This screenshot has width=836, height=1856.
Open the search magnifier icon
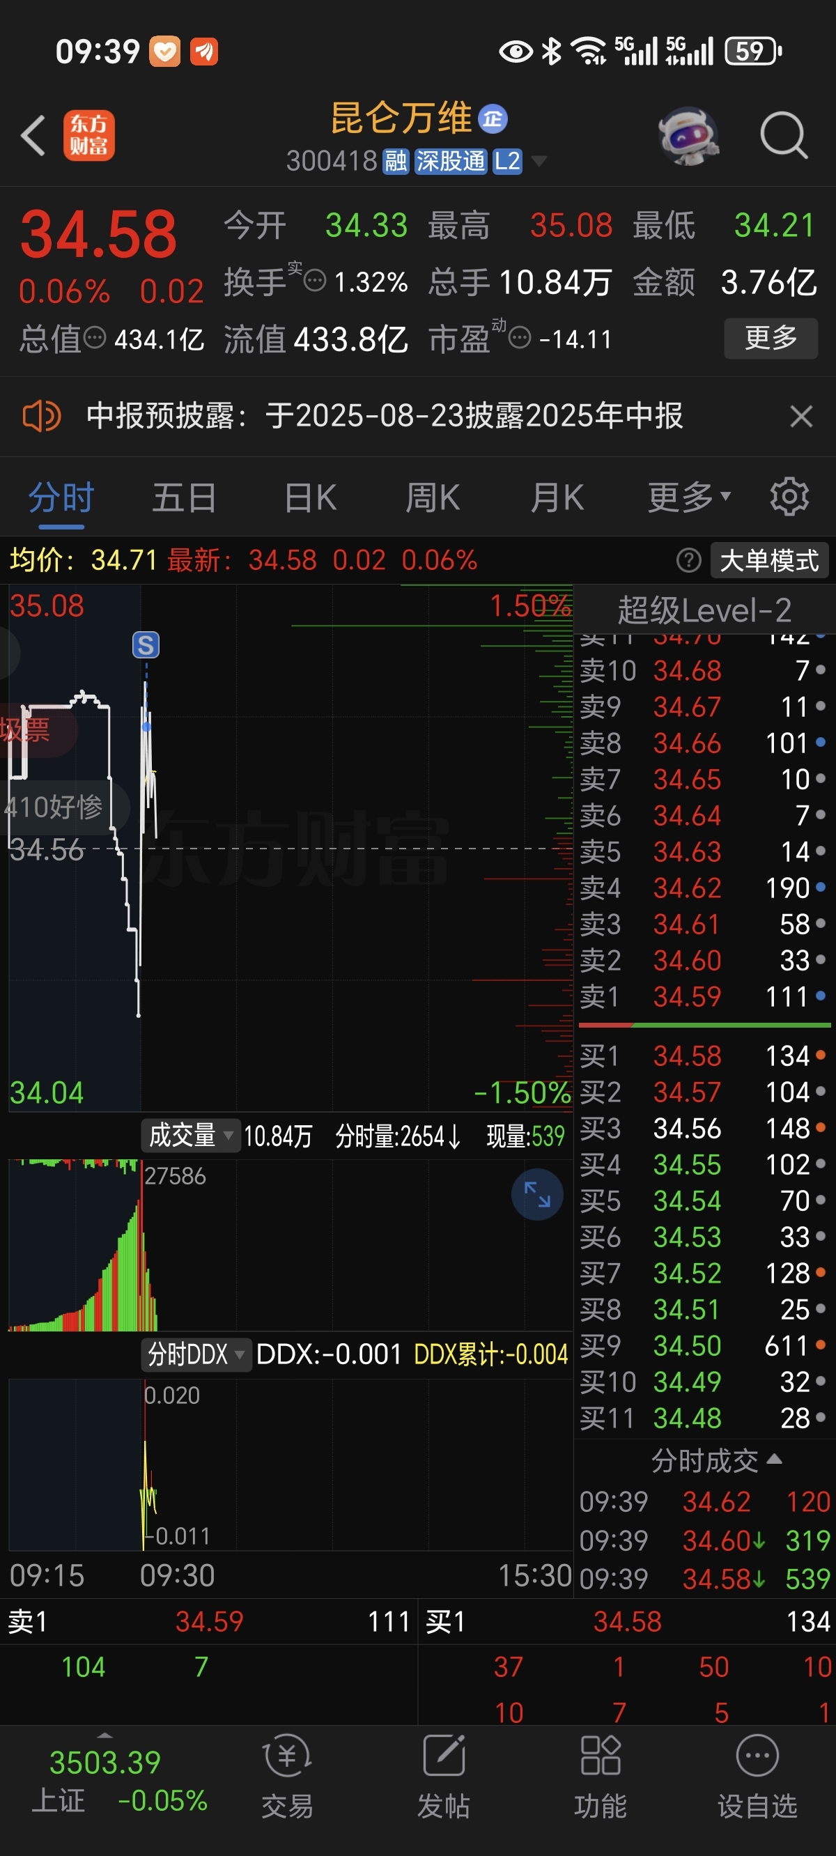[783, 134]
